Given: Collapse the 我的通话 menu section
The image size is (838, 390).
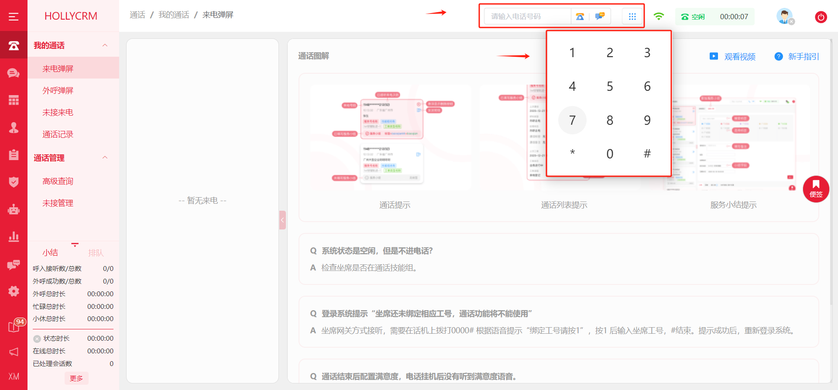Looking at the screenshot, I should click(x=105, y=45).
